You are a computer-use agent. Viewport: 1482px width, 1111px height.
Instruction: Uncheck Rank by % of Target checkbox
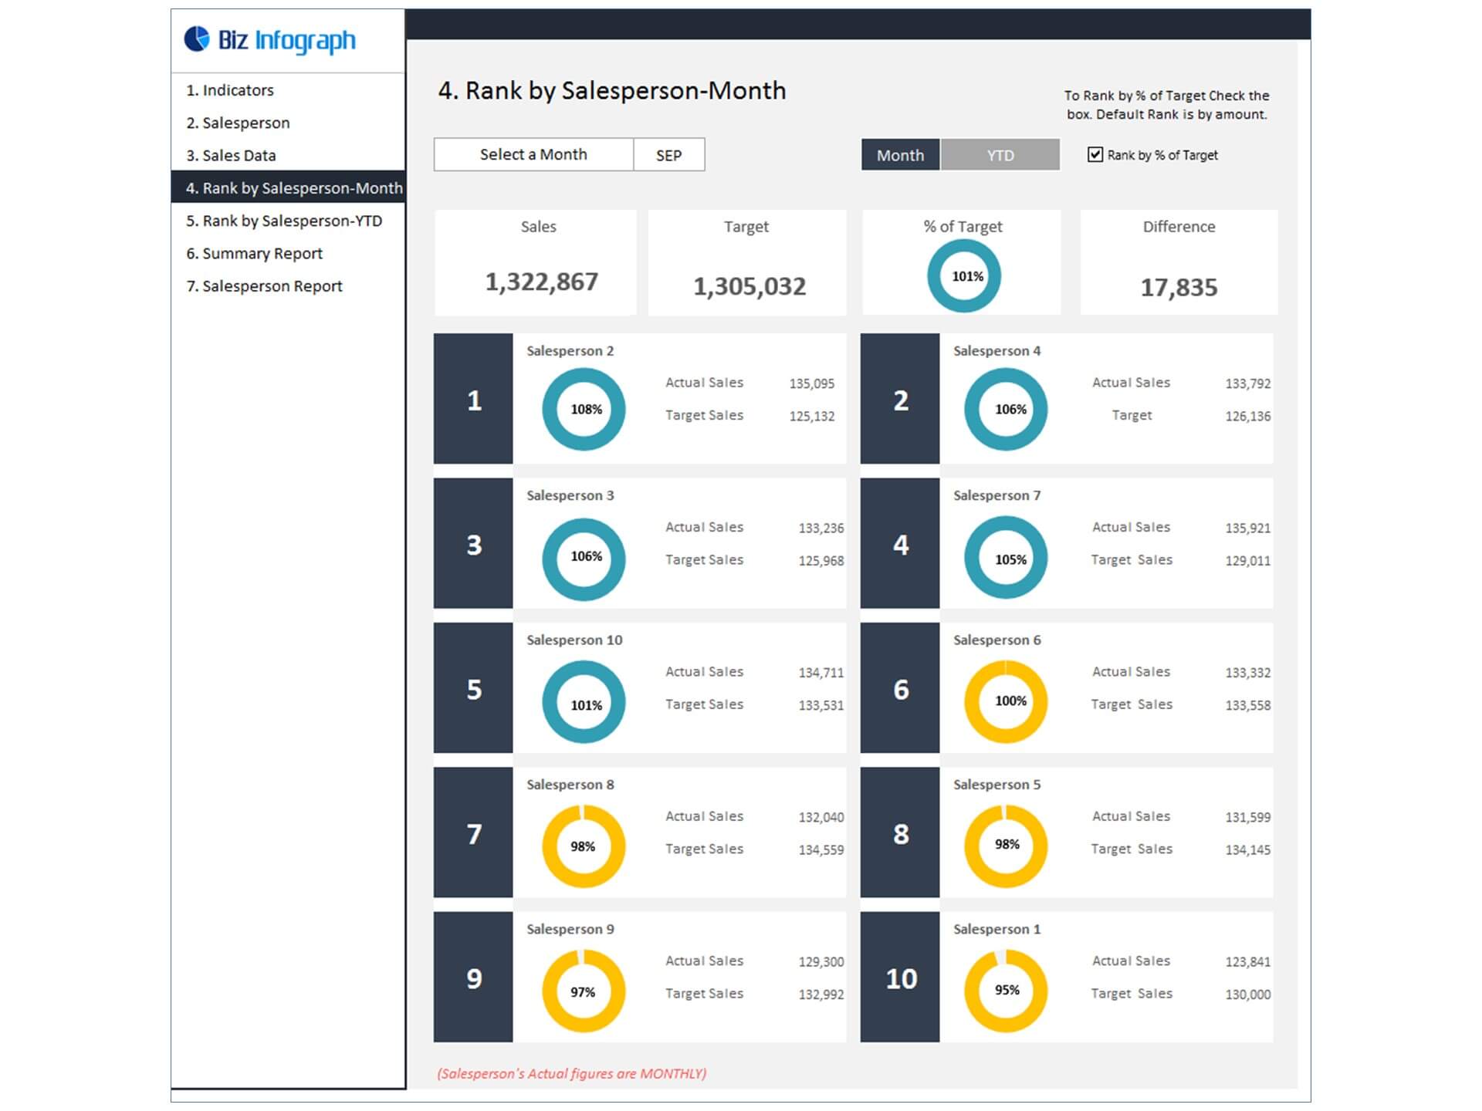point(1095,154)
